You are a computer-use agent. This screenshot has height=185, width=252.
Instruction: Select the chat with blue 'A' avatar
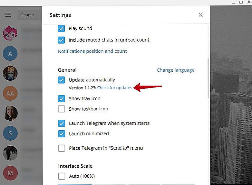pyautogui.click(x=10, y=53)
